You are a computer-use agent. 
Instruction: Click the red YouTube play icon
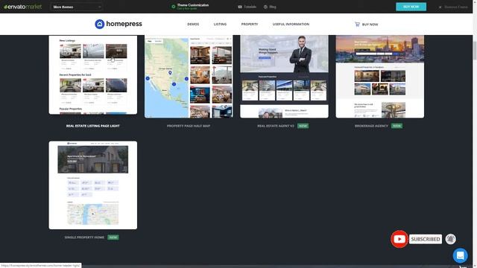pyautogui.click(x=399, y=239)
